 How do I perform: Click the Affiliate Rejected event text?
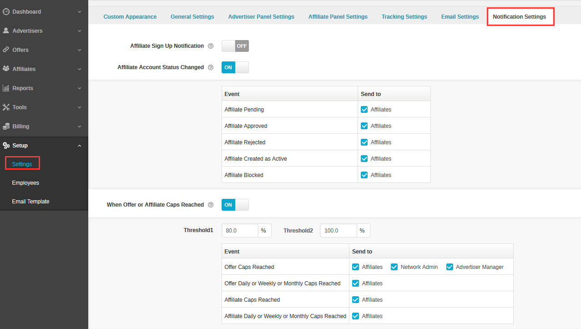click(245, 142)
